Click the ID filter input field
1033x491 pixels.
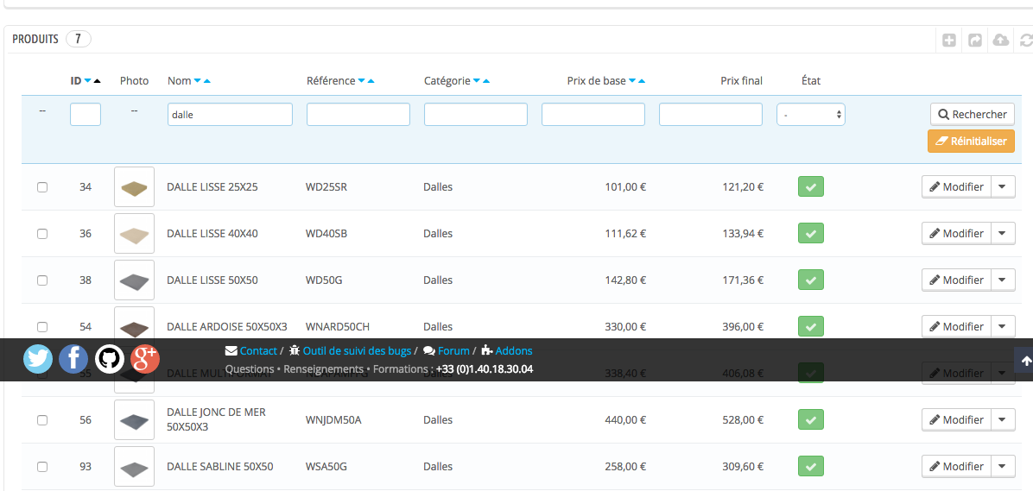86,115
